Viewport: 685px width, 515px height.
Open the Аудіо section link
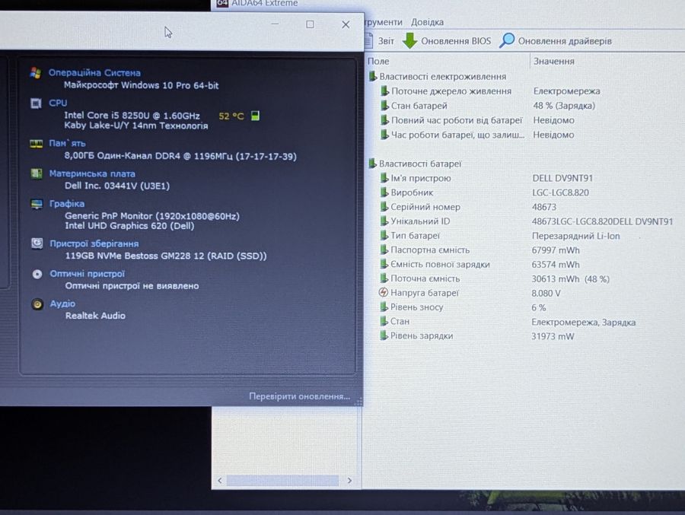click(62, 304)
